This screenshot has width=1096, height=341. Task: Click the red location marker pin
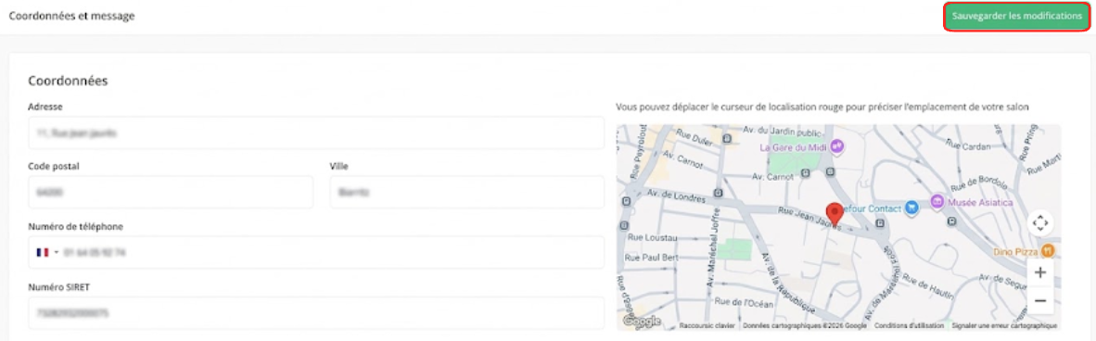pos(834,215)
